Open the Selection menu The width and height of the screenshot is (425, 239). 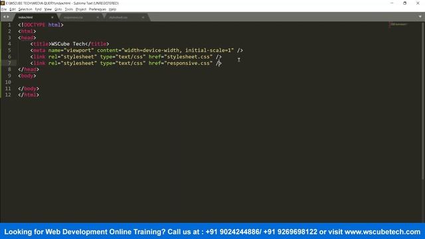[25, 9]
